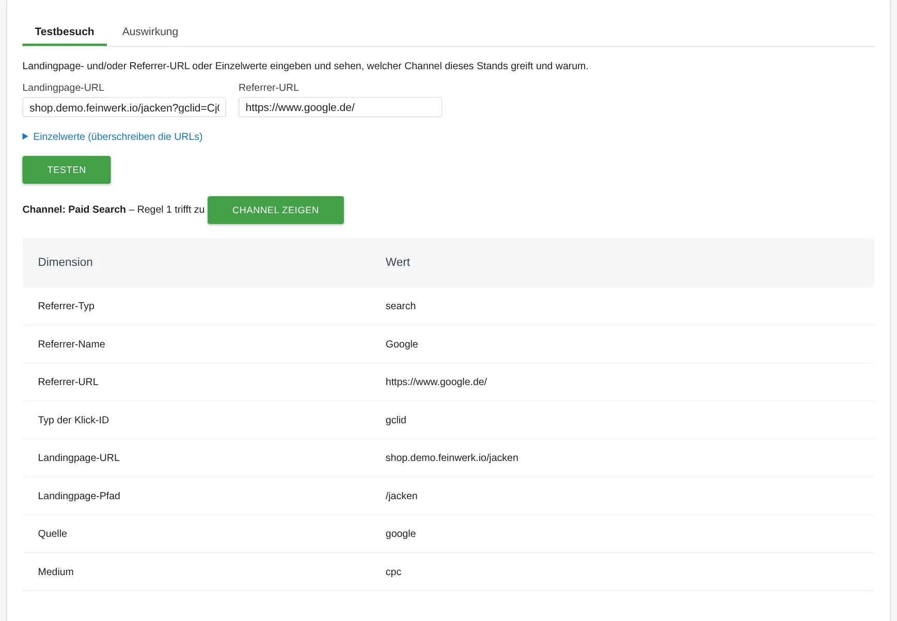The height and width of the screenshot is (621, 897).
Task: Click into the Referrer-URL input field
Action: pos(340,107)
